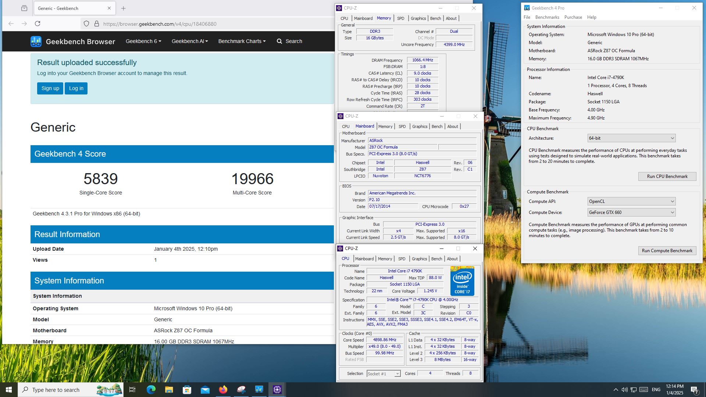The height and width of the screenshot is (397, 706).
Task: Switch to CPU-Z on the taskbar
Action: pyautogui.click(x=277, y=390)
